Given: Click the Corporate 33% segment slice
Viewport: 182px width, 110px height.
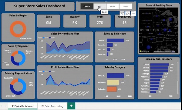Looking at the screenshot, I should (x=13, y=61).
